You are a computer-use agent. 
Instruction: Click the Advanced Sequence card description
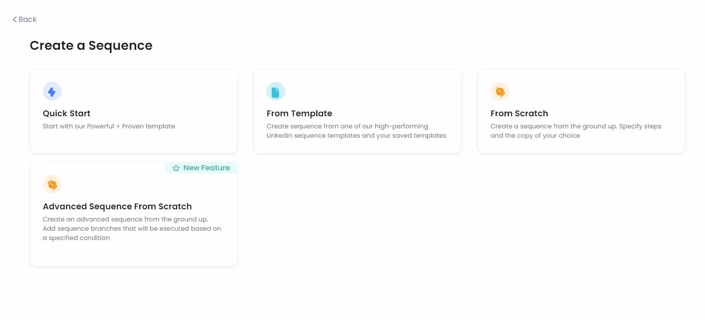(132, 228)
